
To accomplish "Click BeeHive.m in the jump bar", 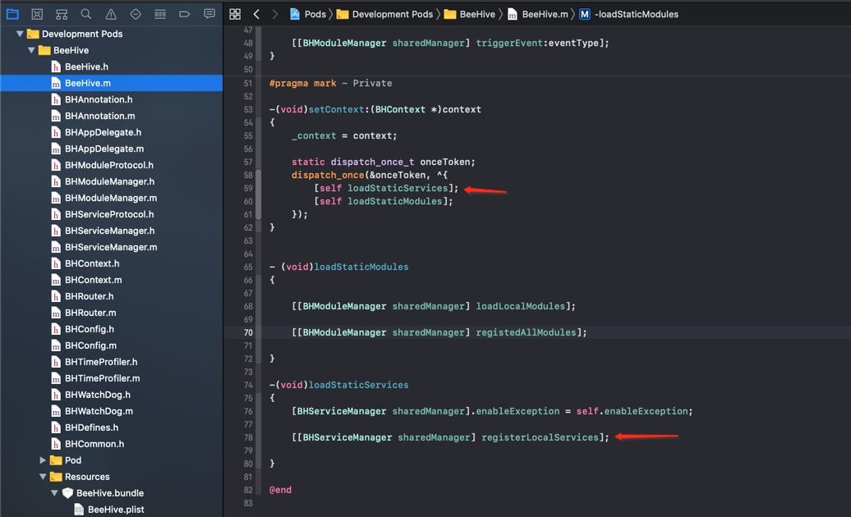I will (538, 14).
